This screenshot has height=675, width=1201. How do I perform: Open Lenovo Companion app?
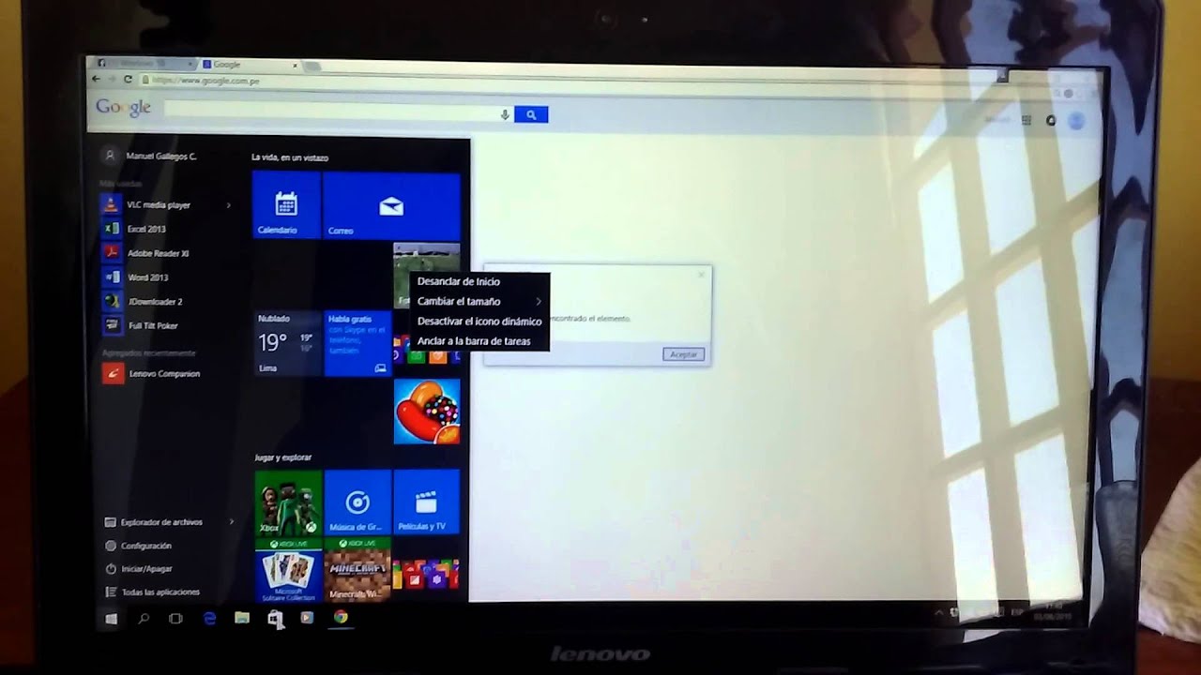click(164, 373)
